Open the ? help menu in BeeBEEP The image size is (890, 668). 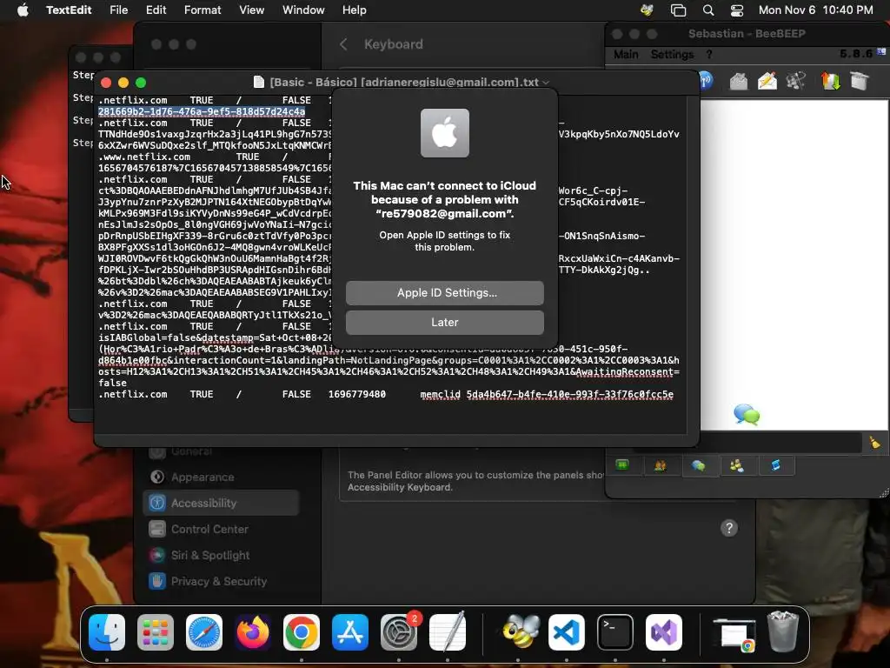tap(709, 54)
